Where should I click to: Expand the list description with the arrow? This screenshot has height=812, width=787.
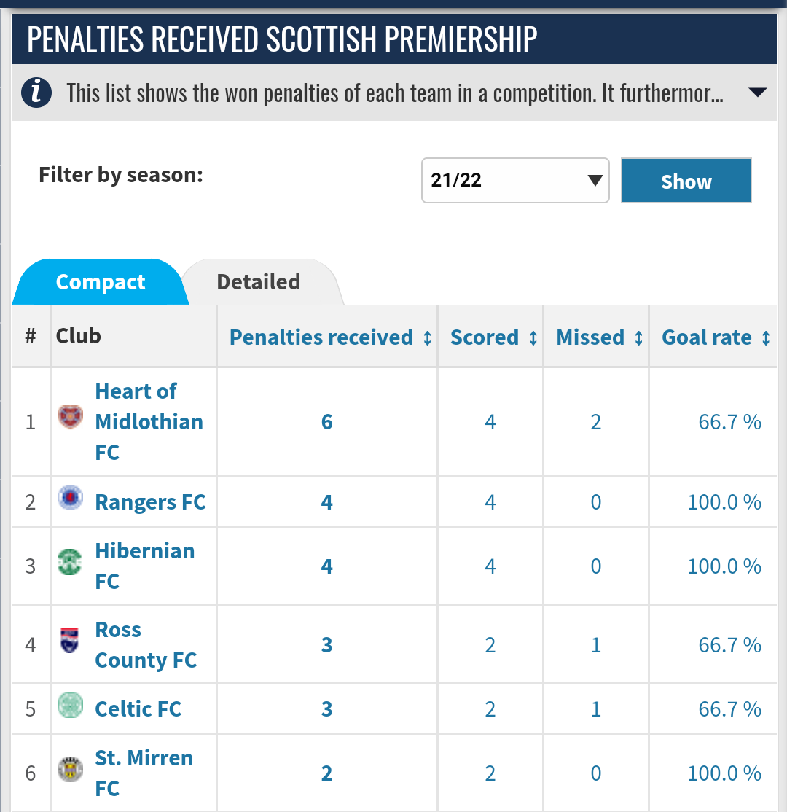click(x=757, y=93)
